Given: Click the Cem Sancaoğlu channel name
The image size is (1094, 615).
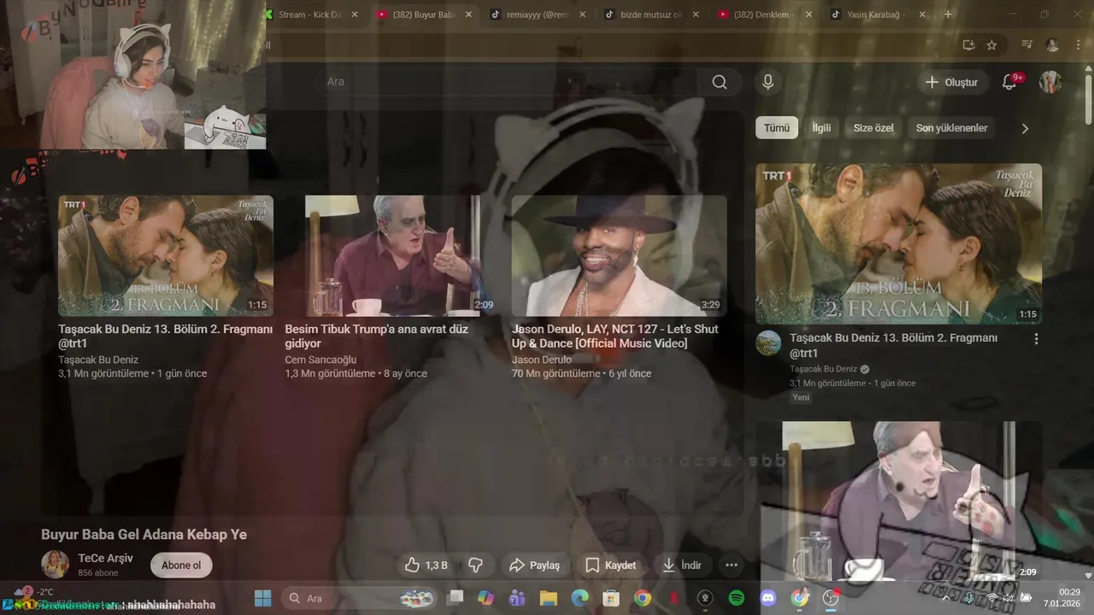Looking at the screenshot, I should pos(321,360).
